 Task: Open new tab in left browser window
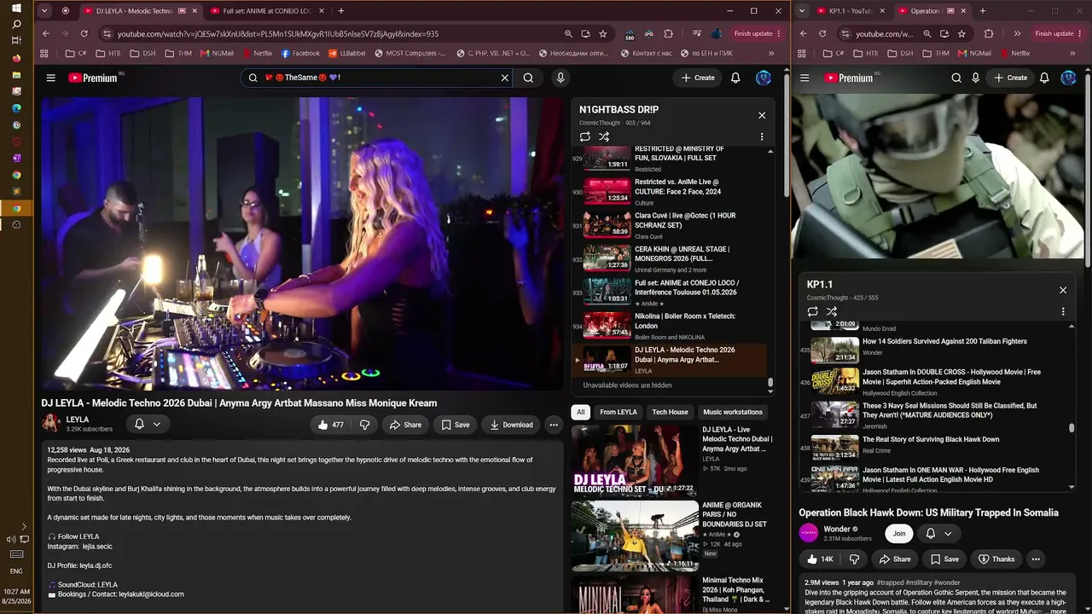click(341, 11)
